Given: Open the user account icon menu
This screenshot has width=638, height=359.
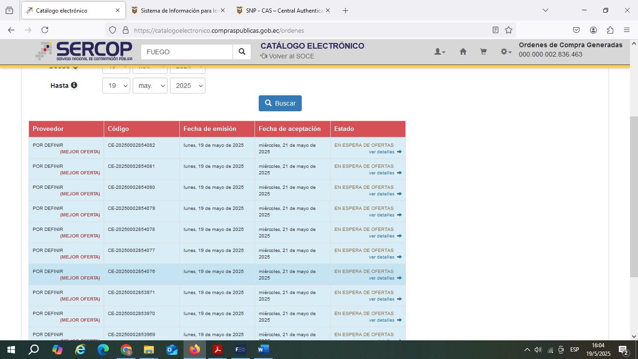Looking at the screenshot, I should click(440, 52).
